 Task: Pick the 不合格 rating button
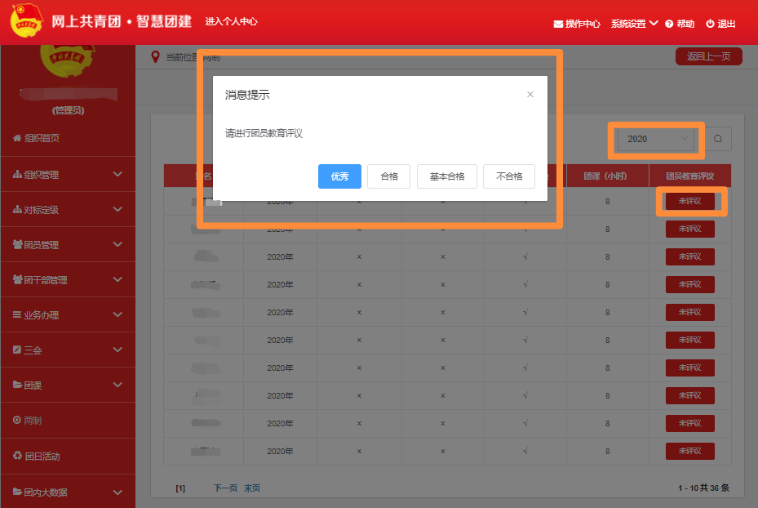pyautogui.click(x=508, y=176)
